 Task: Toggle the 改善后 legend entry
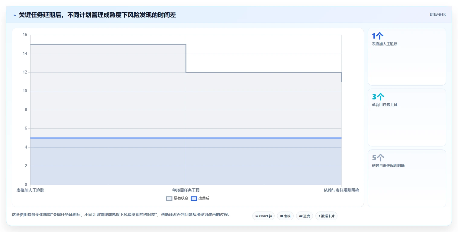tap(200, 198)
